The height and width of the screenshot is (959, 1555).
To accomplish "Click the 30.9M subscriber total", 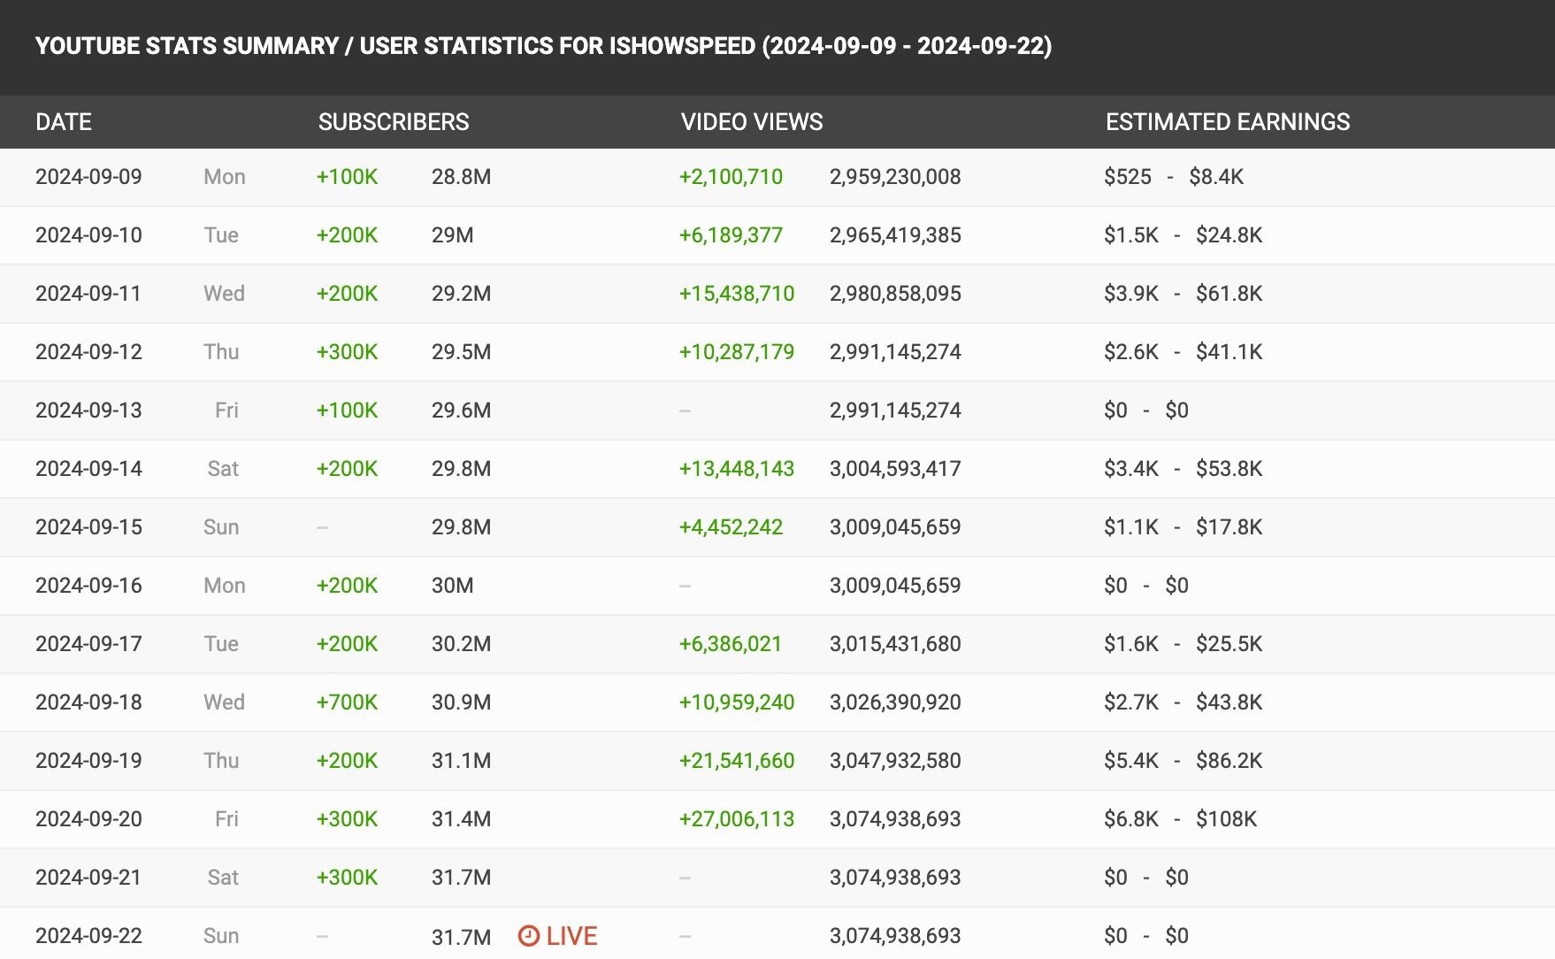I will (x=461, y=702).
